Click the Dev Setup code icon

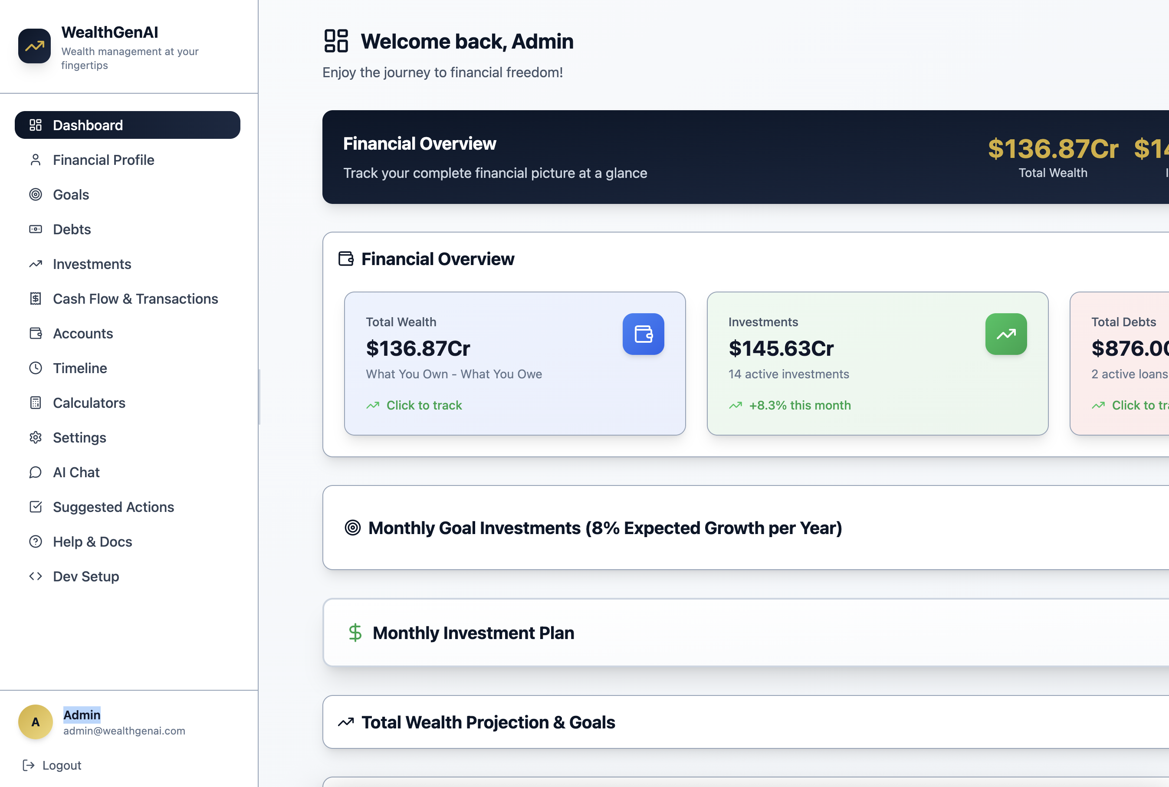(x=36, y=576)
